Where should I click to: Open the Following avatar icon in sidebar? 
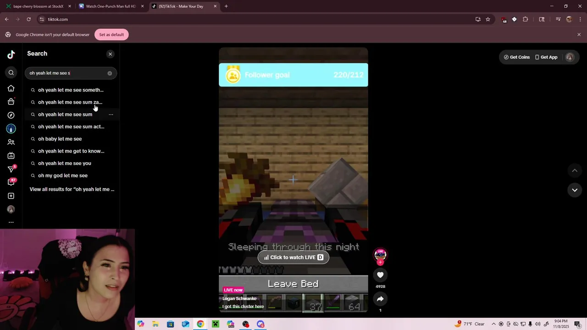[11, 129]
